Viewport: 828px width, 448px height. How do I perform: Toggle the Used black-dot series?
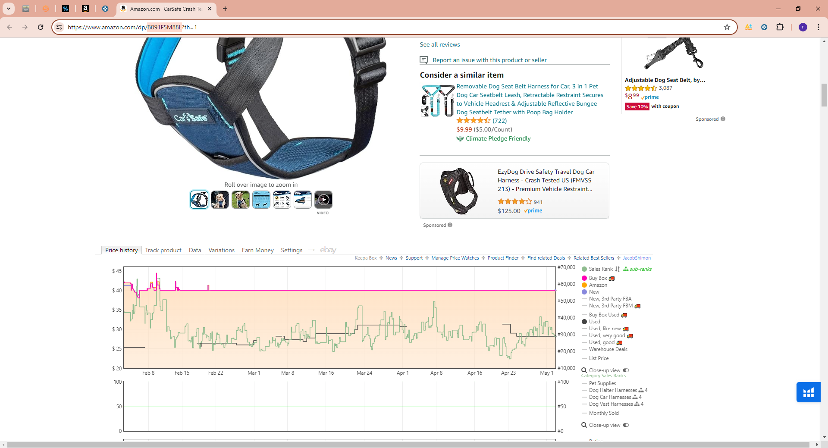591,322
